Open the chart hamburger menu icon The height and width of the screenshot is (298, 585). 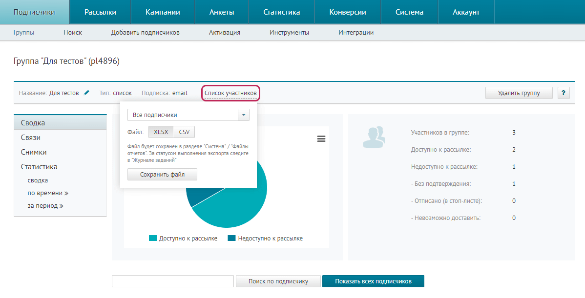tap(321, 139)
